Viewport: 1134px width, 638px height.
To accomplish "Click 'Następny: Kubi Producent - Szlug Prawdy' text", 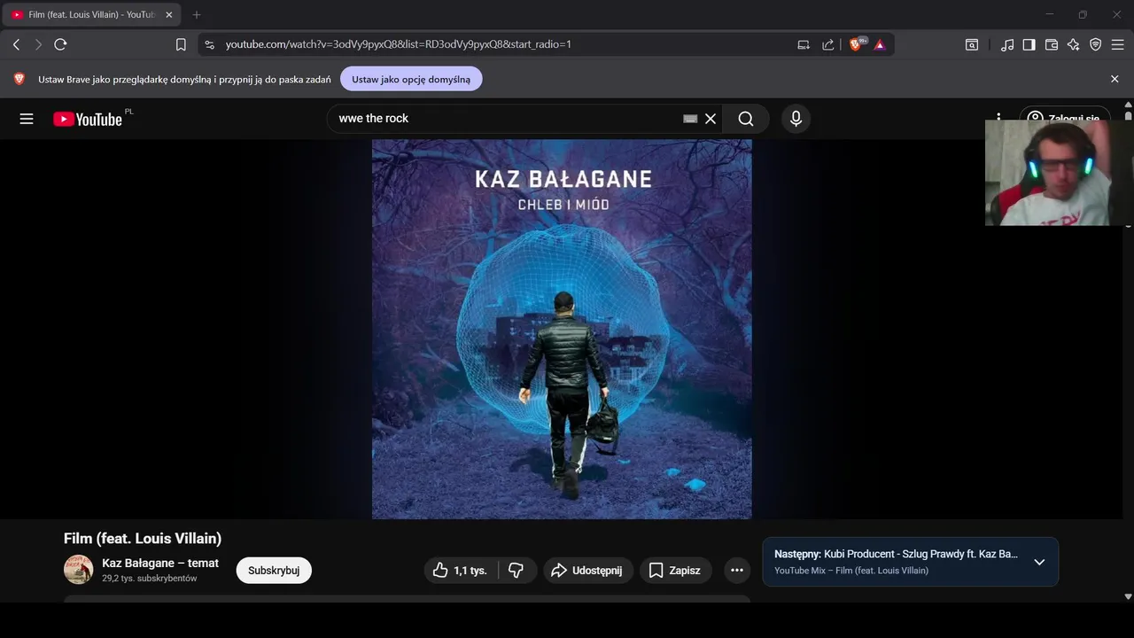I will point(896,554).
